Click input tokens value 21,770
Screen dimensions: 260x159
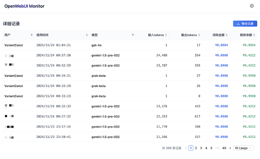pyautogui.click(x=162, y=127)
